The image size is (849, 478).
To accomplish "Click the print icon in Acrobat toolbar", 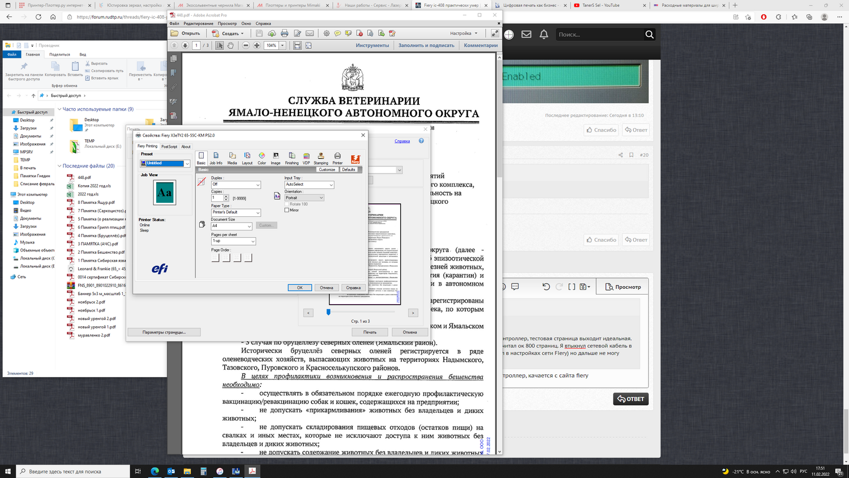I will tap(284, 33).
